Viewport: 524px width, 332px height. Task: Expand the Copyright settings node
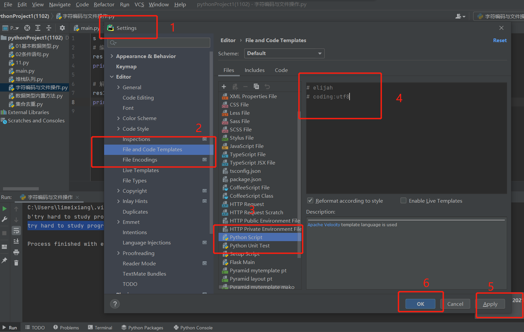point(118,191)
